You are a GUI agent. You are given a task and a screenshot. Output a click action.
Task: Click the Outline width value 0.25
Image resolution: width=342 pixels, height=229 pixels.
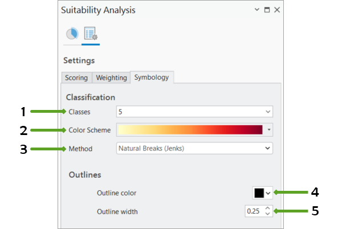pyautogui.click(x=253, y=211)
